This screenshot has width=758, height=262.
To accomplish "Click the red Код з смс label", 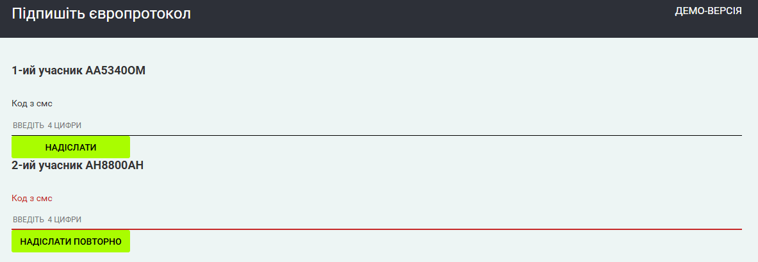I will (x=32, y=198).
